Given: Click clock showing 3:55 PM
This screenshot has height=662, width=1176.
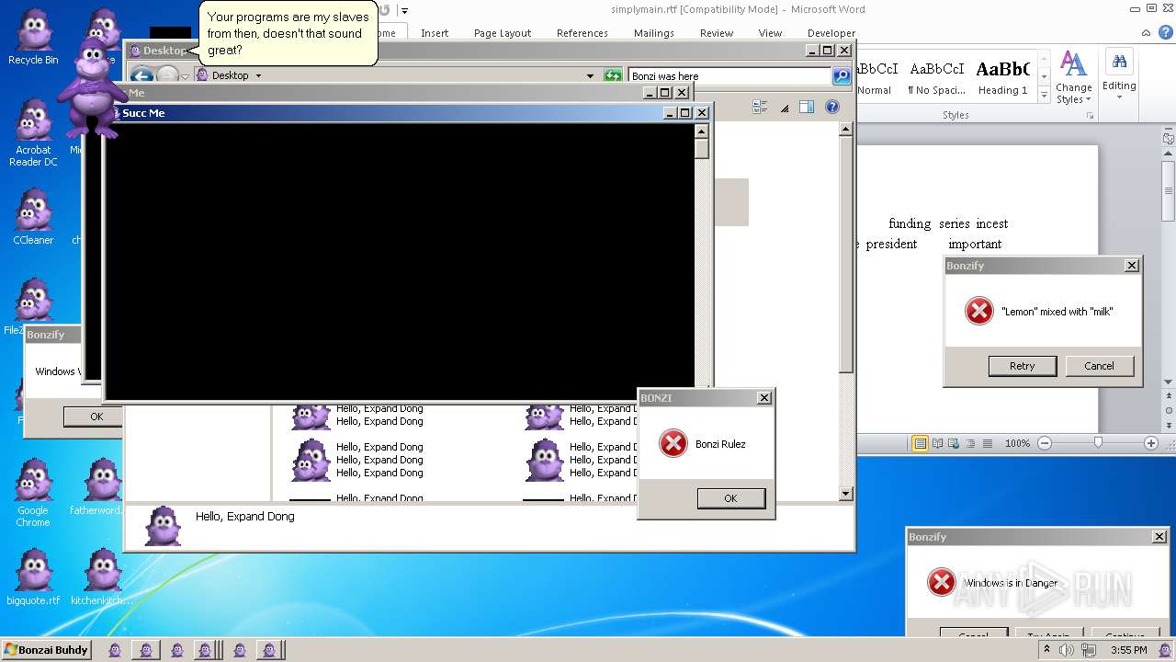Looking at the screenshot, I should point(1128,650).
